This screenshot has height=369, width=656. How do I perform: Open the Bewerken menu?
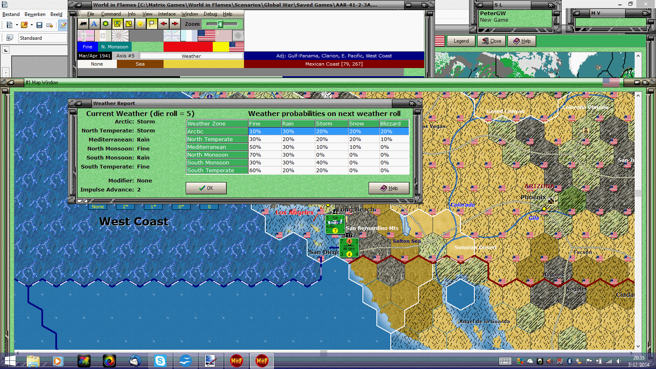click(x=35, y=14)
